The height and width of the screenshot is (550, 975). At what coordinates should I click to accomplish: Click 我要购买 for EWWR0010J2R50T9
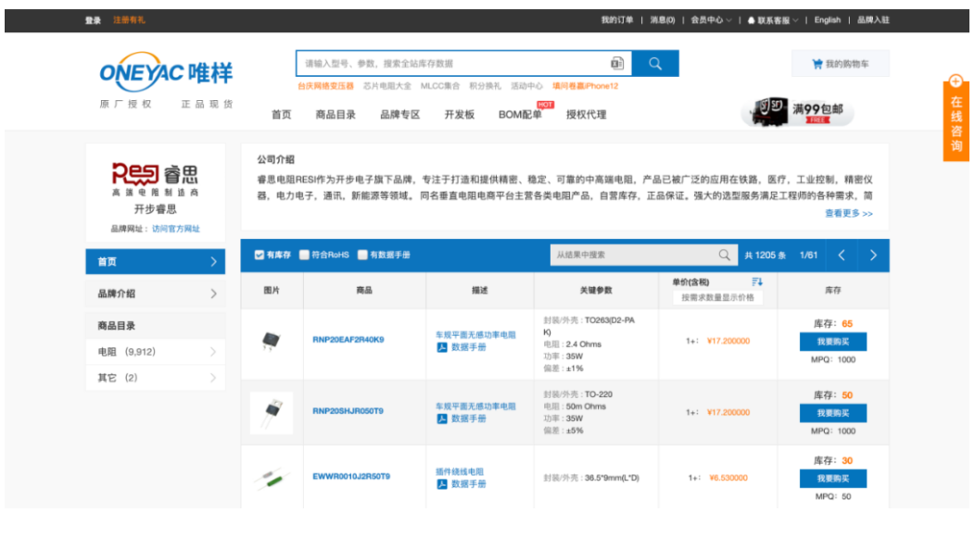[832, 479]
